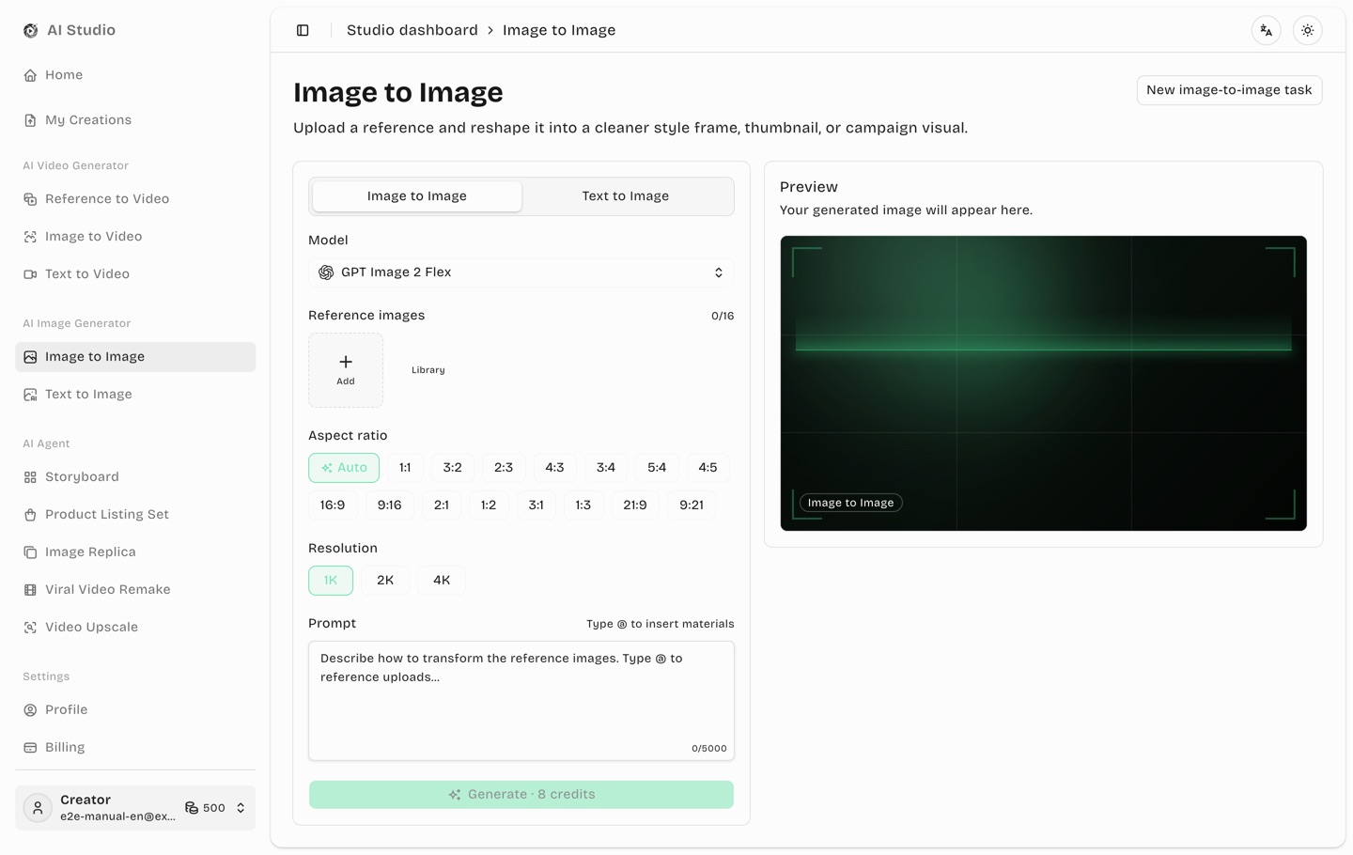Click the Type @ to insert materials hint
Viewport: 1353px width, 855px height.
(661, 624)
